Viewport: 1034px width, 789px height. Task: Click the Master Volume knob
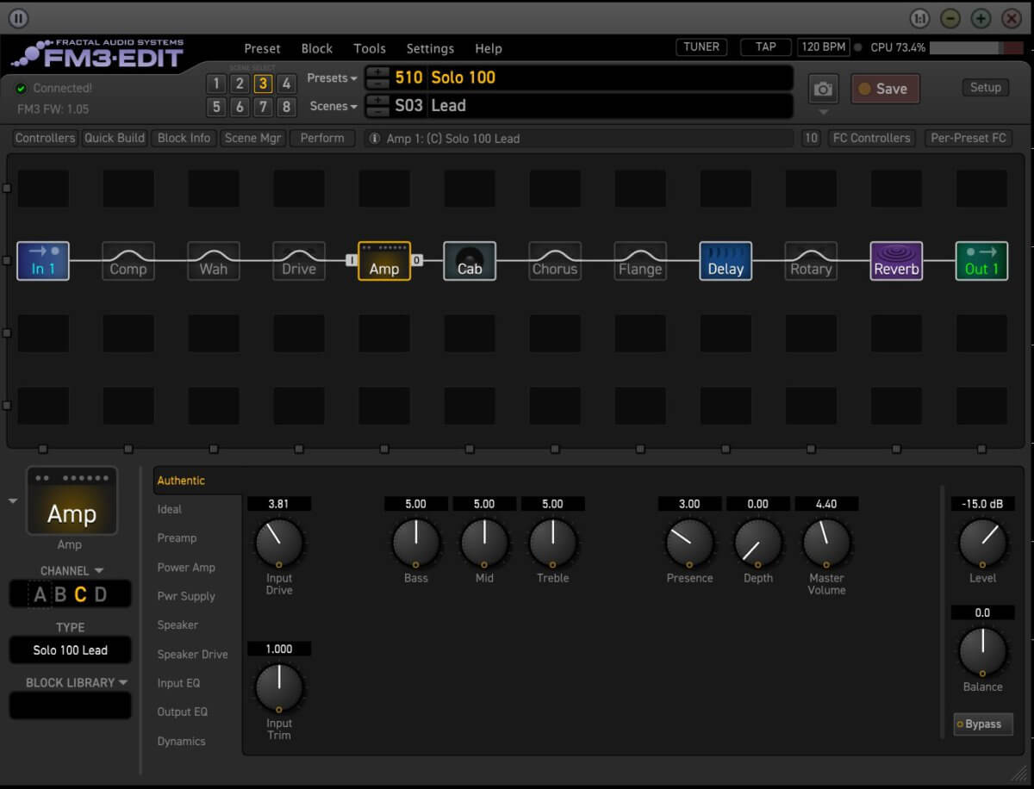[x=826, y=543]
